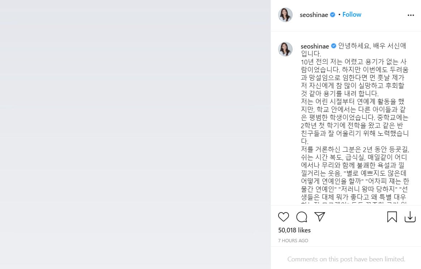The height and width of the screenshot is (269, 421).
Task: Click the 7 HOURS AGO timestamp
Action: (x=293, y=241)
